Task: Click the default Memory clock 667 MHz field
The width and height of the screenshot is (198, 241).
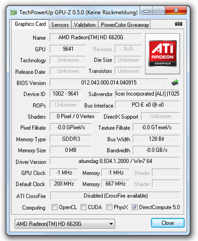Action: click(115, 183)
